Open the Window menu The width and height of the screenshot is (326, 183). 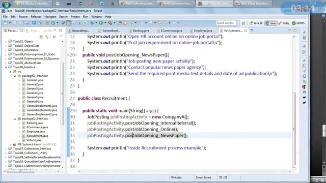point(96,17)
